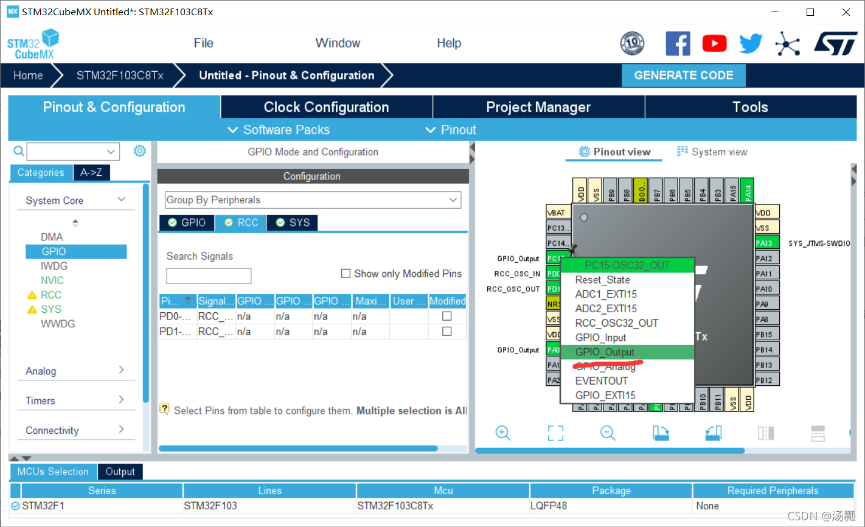Fit the chip to view with best-fit icon

[x=555, y=433]
